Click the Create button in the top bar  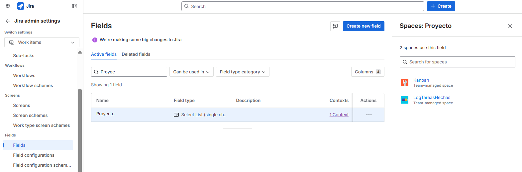coord(441,6)
